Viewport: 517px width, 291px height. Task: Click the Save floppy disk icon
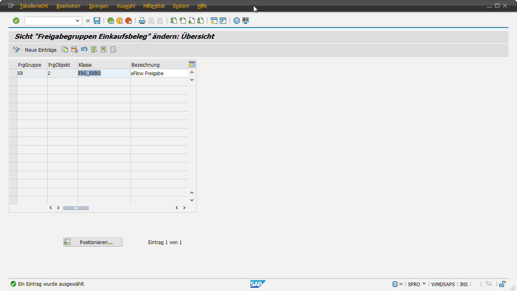click(x=97, y=21)
